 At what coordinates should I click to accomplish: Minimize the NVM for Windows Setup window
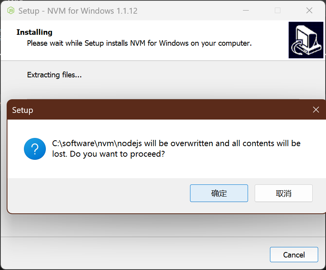pos(246,11)
